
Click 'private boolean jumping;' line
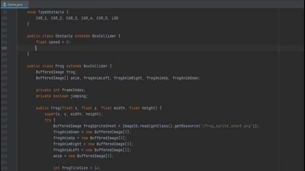pos(61,96)
